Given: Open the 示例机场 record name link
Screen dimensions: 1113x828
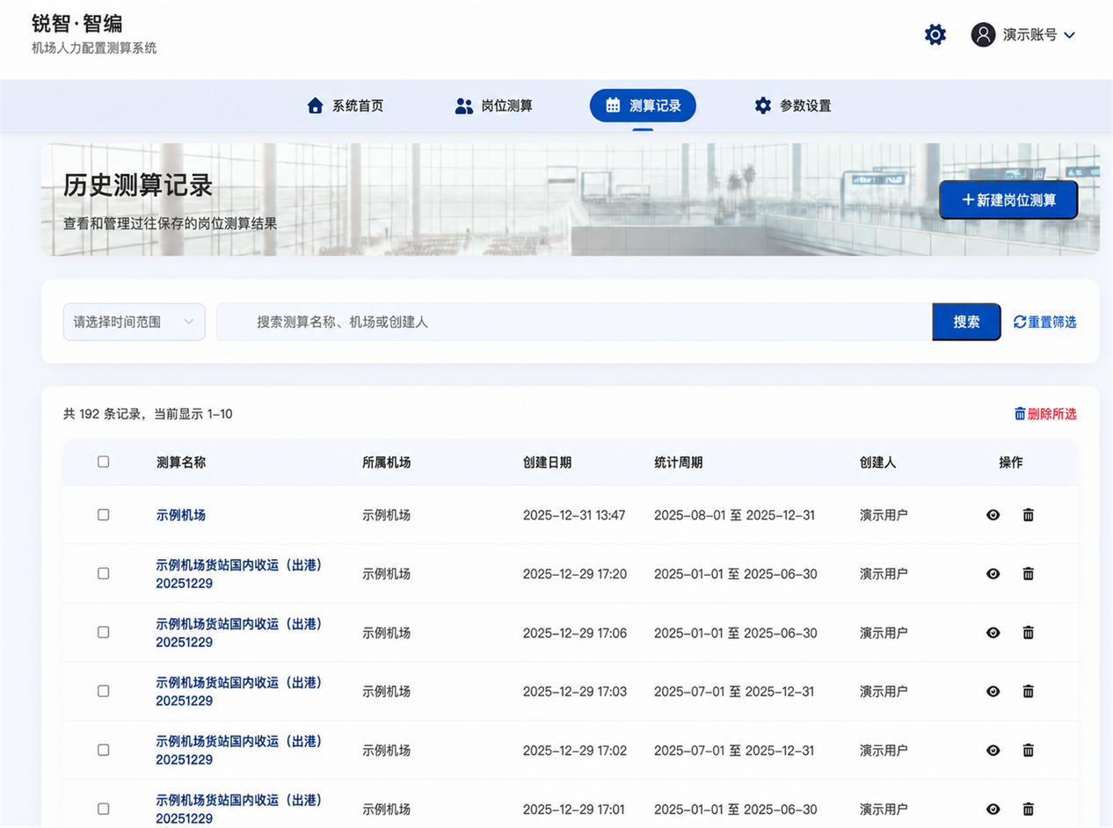Looking at the screenshot, I should [x=180, y=515].
